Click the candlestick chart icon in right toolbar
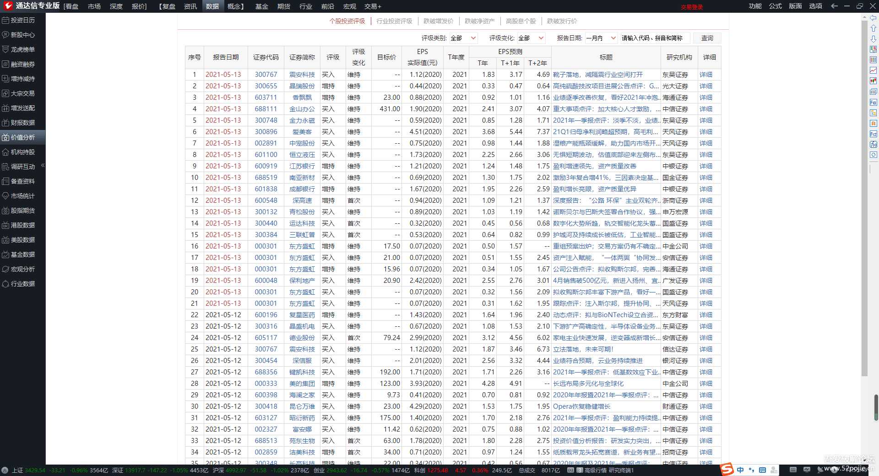The image size is (879, 476). 874,81
